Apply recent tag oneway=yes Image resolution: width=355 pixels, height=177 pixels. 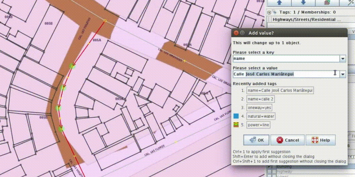(x=259, y=108)
